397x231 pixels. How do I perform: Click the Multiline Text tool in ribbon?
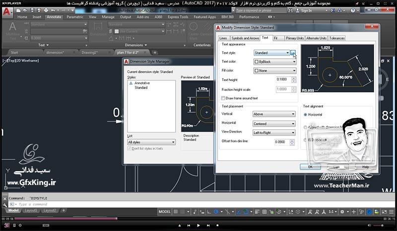(13, 31)
